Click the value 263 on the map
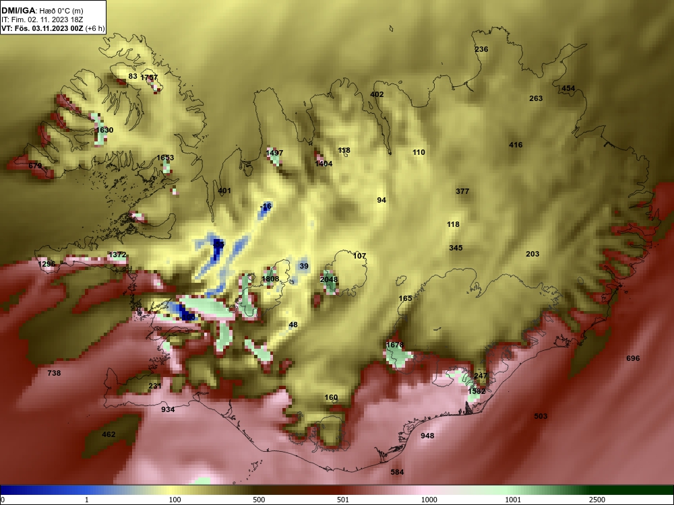Viewport: 674px width, 505px height. pyautogui.click(x=536, y=98)
